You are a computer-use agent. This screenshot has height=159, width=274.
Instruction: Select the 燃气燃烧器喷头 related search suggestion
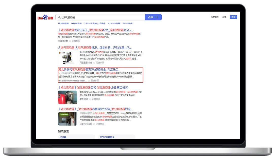[x=107, y=137]
